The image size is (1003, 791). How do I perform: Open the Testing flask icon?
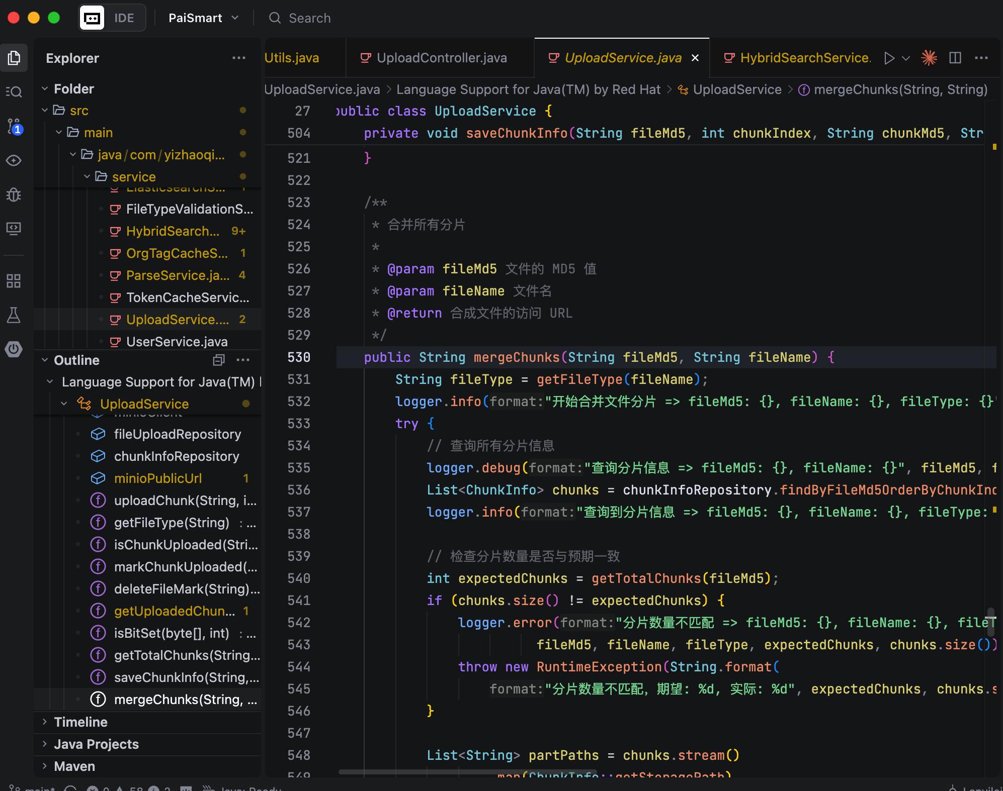pyautogui.click(x=14, y=315)
